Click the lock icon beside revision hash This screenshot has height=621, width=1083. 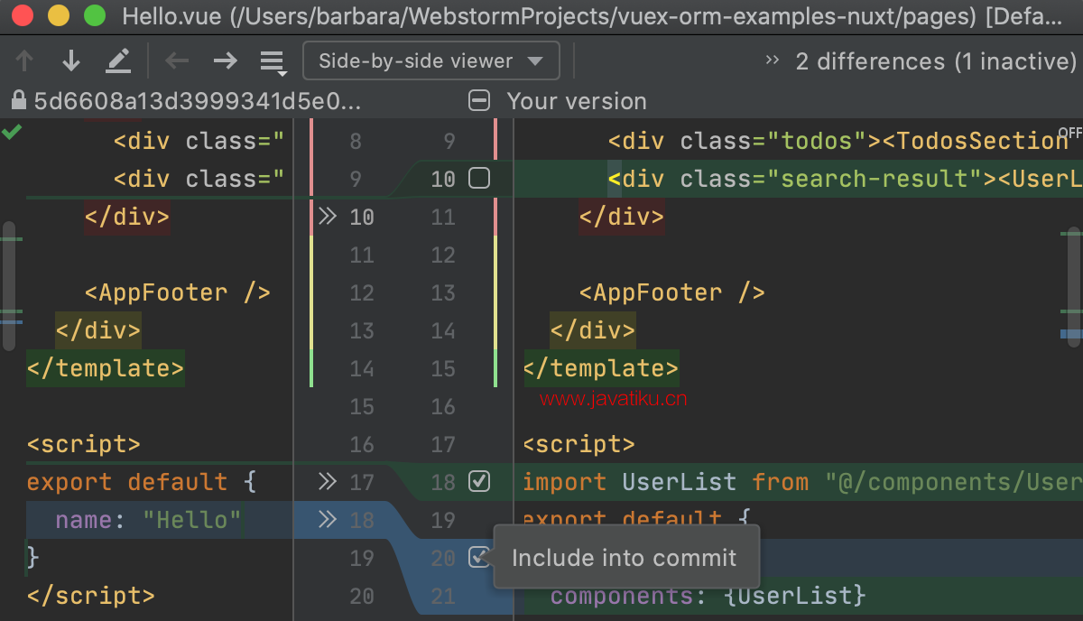[x=19, y=100]
